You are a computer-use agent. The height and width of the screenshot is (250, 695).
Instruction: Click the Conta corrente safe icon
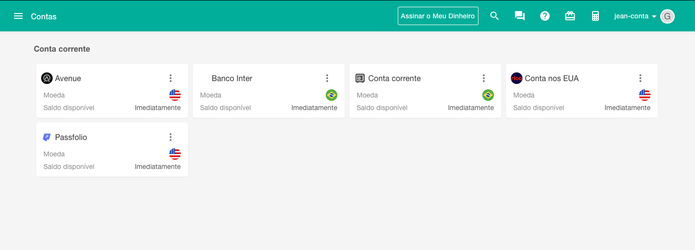pyautogui.click(x=360, y=78)
